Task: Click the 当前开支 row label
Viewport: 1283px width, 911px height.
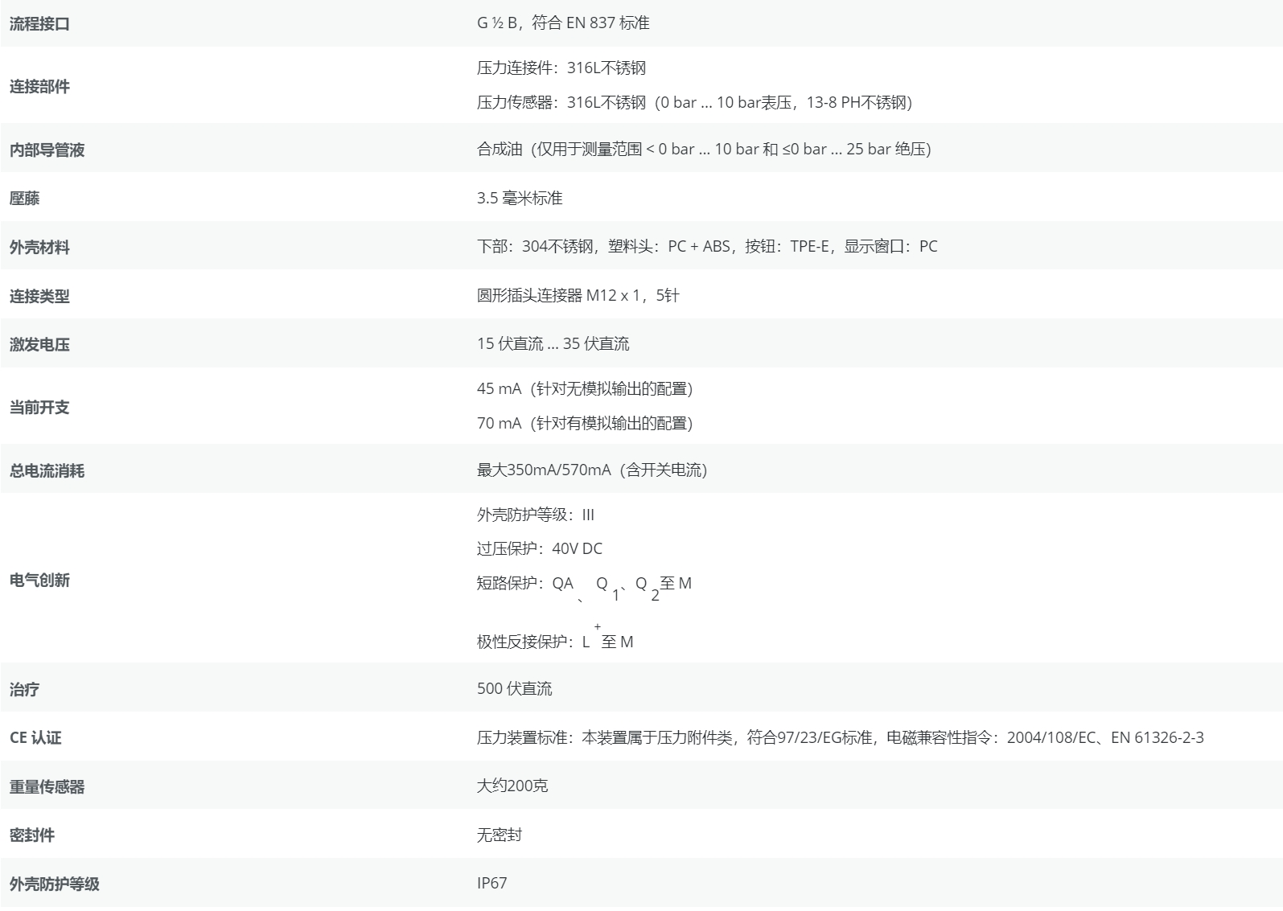Action: 39,408
